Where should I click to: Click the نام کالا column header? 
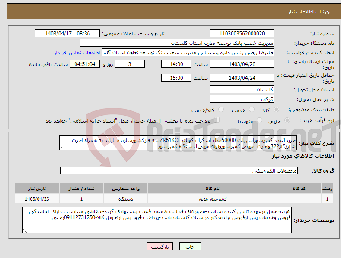[x=212, y=189]
